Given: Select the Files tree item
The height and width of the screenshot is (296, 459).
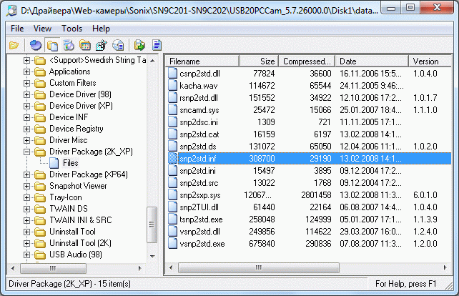Looking at the screenshot, I should pos(71,163).
